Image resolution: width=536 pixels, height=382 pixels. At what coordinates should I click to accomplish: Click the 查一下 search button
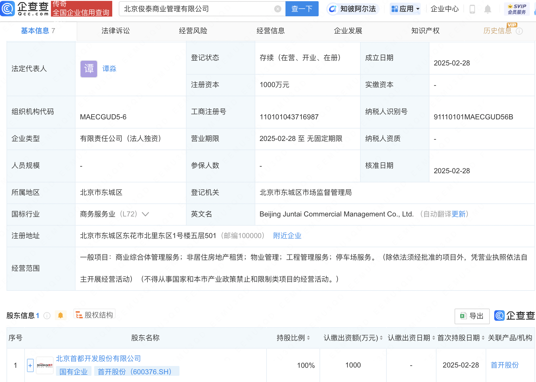302,9
